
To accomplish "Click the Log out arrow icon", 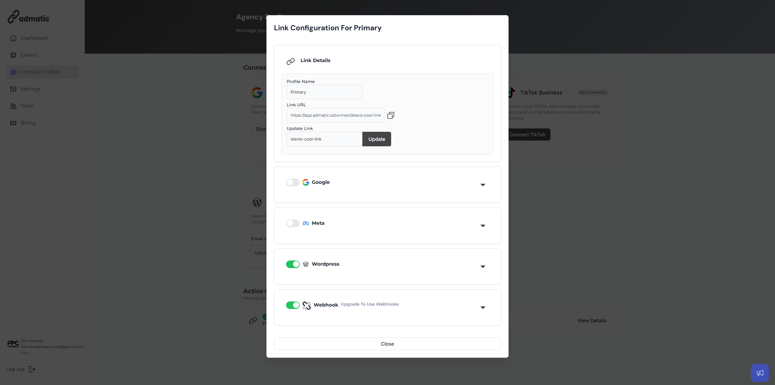I will 32,369.
